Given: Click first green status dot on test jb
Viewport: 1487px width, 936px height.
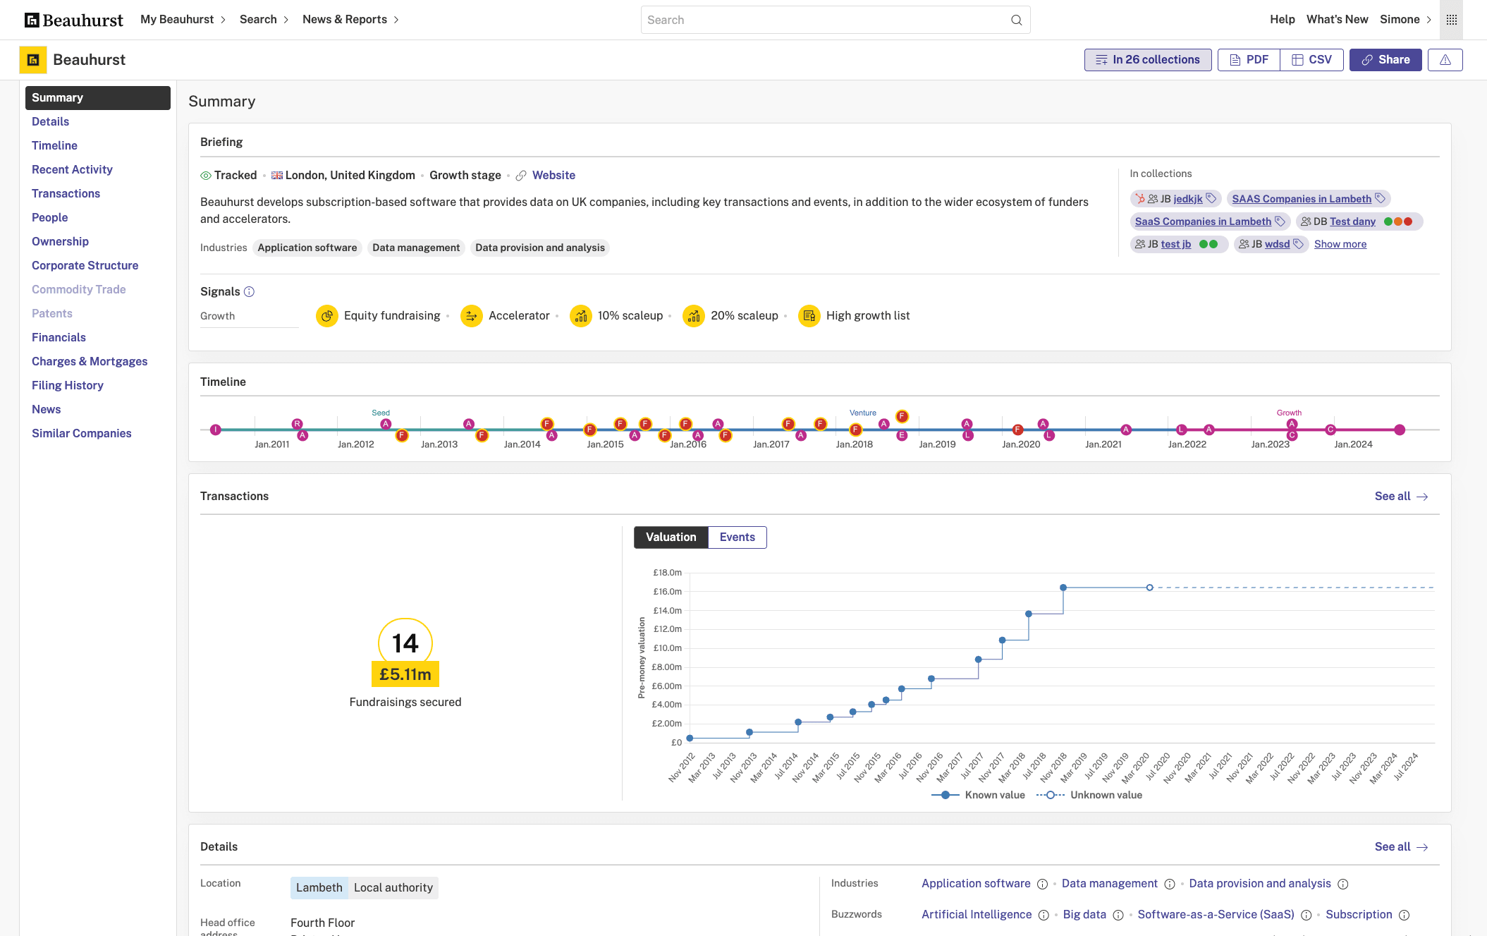Looking at the screenshot, I should [1204, 244].
